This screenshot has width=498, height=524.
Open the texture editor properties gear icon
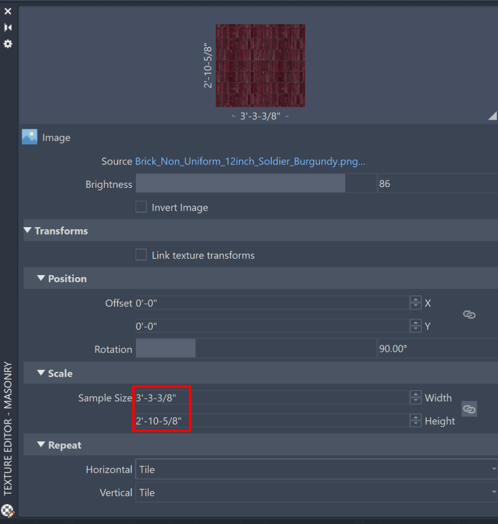(x=8, y=43)
